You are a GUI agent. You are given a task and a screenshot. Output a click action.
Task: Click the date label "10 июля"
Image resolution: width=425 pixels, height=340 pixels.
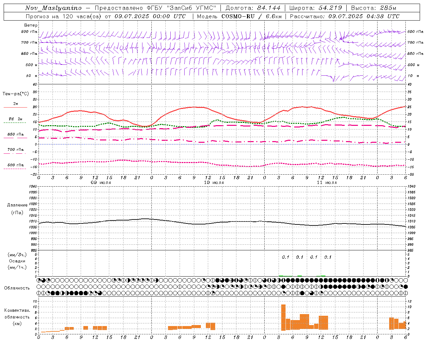tap(214, 183)
